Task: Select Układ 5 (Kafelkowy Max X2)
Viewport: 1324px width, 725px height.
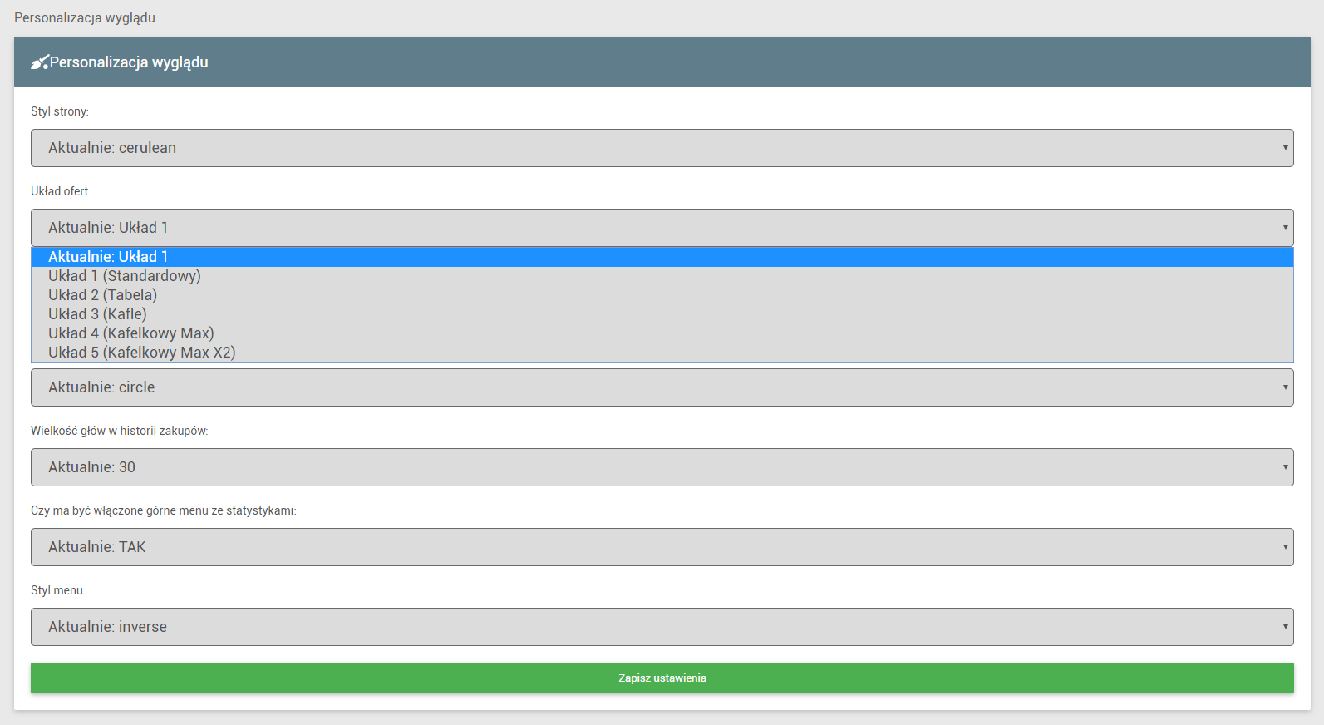Action: [x=142, y=353]
